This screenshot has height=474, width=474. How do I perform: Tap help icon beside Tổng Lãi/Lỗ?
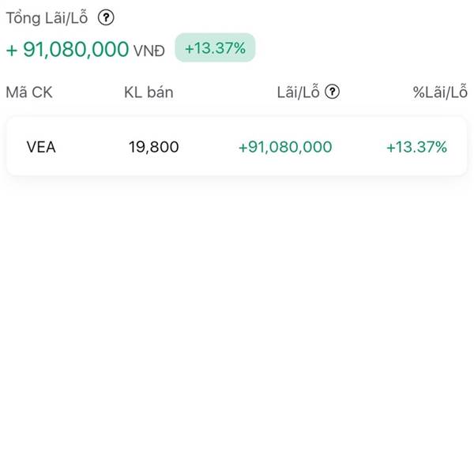(x=106, y=18)
